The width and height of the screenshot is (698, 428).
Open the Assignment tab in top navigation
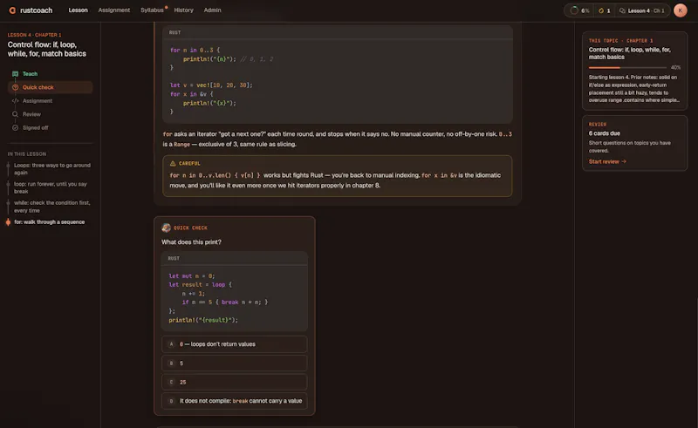114,10
